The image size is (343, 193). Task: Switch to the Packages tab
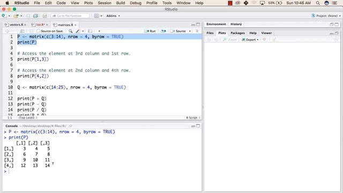pos(237,33)
